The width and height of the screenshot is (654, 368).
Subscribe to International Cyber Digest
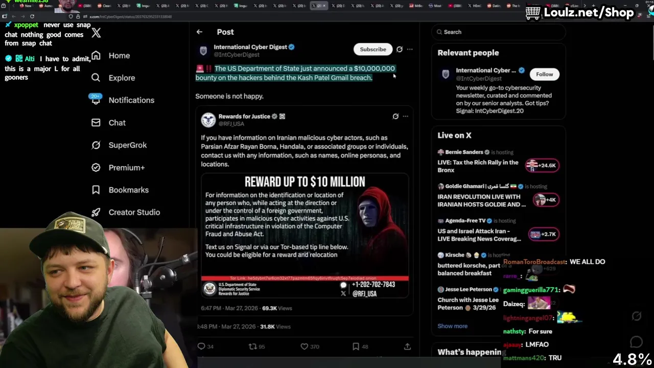pos(373,49)
